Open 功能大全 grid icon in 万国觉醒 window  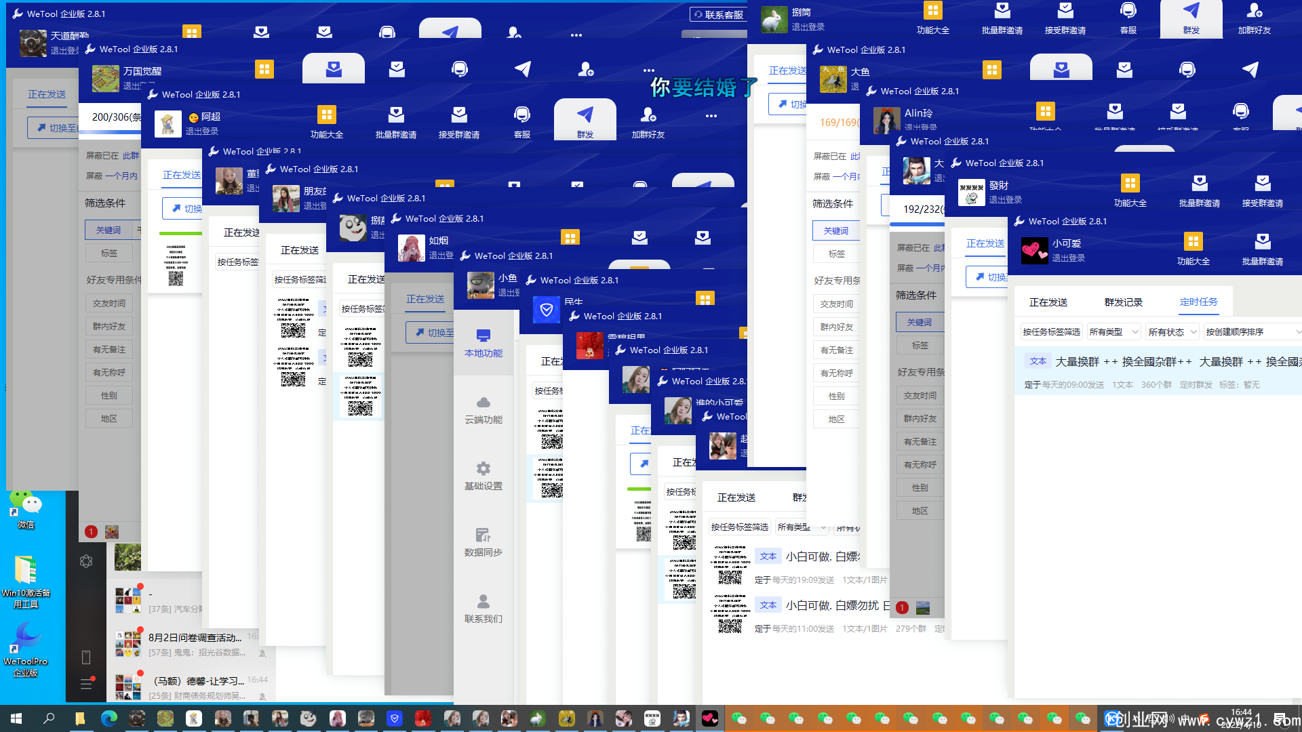[264, 69]
